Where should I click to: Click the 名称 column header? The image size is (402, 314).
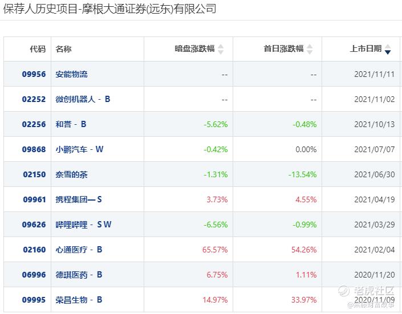[x=64, y=49]
